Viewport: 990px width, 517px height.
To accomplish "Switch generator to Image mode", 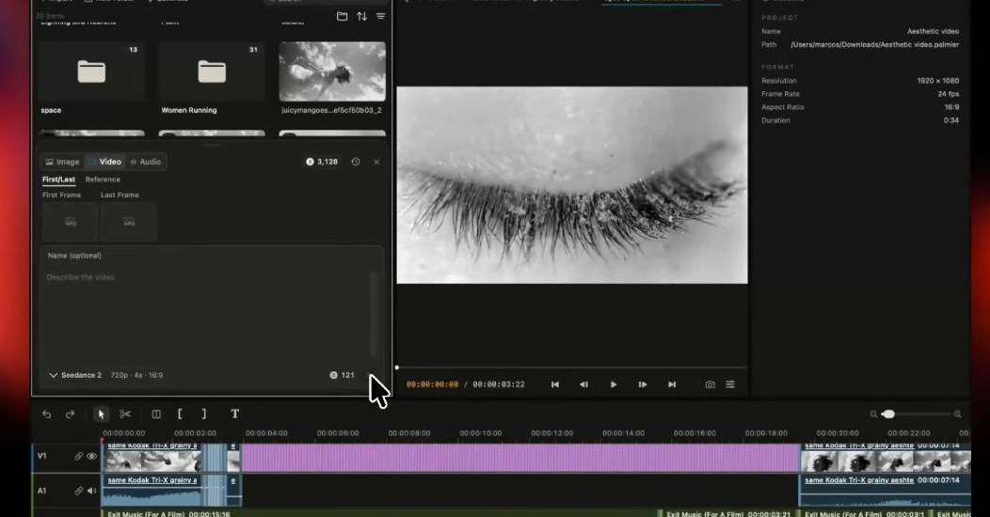I will pos(62,162).
